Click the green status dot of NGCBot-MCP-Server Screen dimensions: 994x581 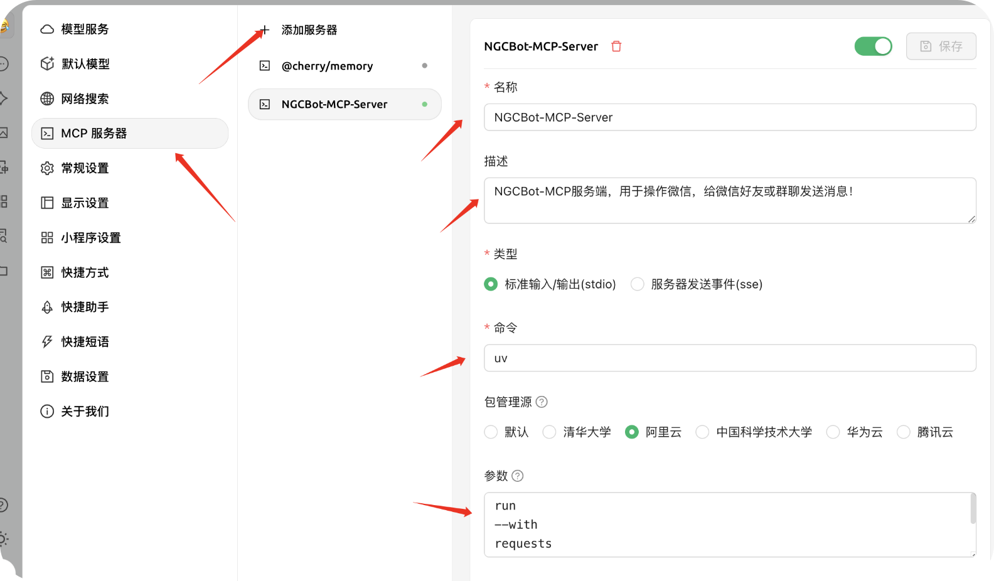point(425,104)
